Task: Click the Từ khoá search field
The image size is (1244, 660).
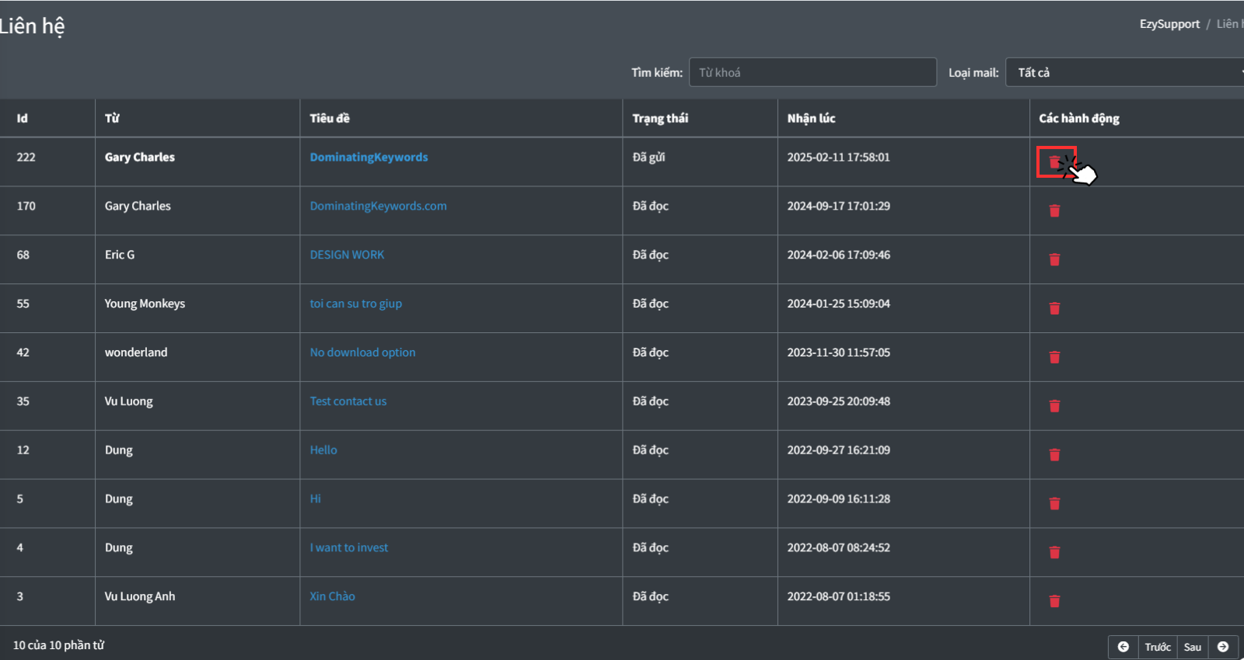Action: click(812, 72)
